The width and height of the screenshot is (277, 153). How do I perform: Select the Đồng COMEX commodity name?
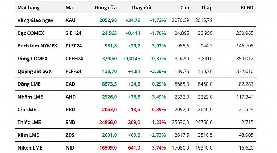(x=33, y=58)
